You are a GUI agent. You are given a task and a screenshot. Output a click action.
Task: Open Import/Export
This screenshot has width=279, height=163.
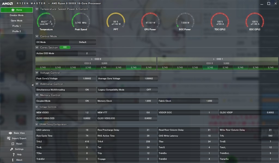click(x=17, y=138)
